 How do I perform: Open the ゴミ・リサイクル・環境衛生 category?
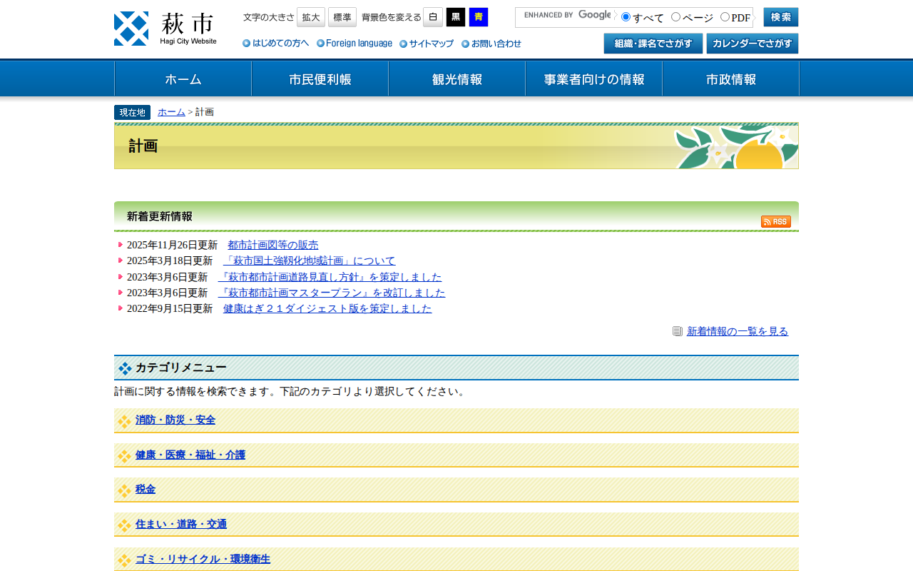203,559
